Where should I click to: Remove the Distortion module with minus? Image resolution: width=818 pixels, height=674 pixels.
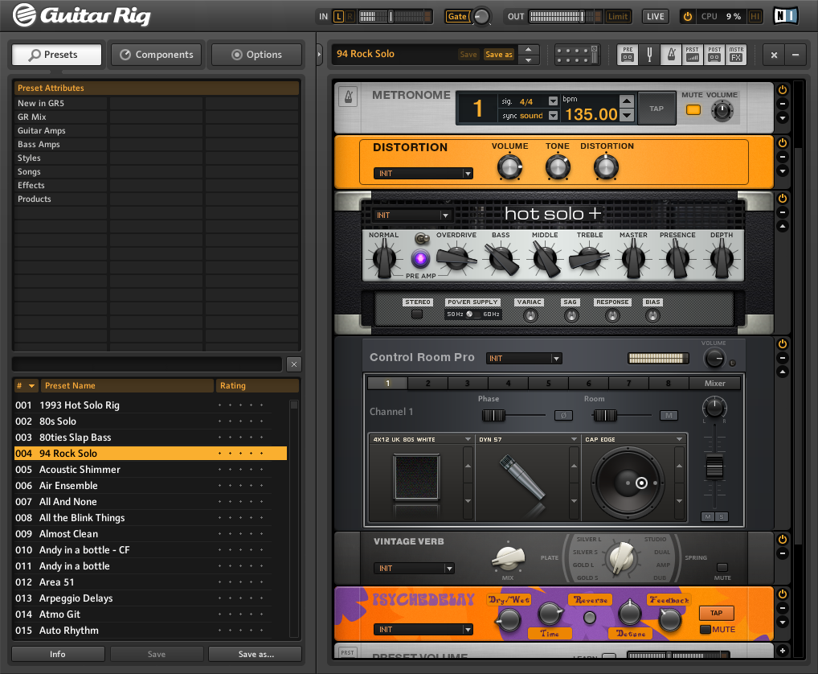783,157
